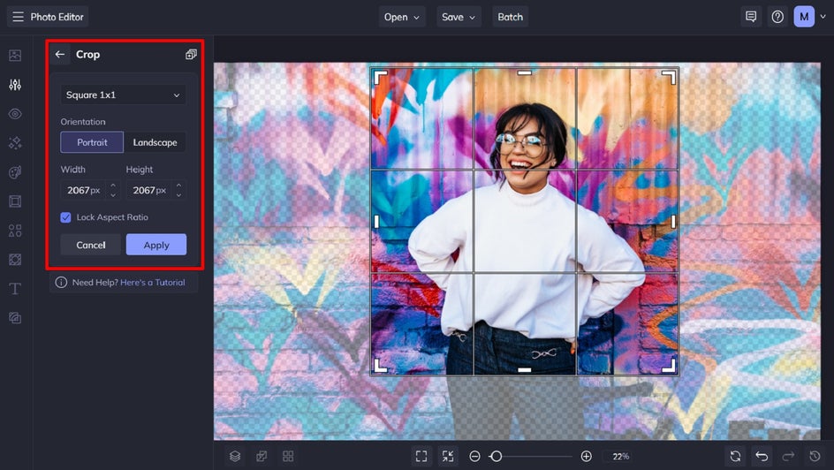Viewport: 834px width, 470px height.
Task: Open the sparkle Effects sidebar icon
Action: (15, 143)
